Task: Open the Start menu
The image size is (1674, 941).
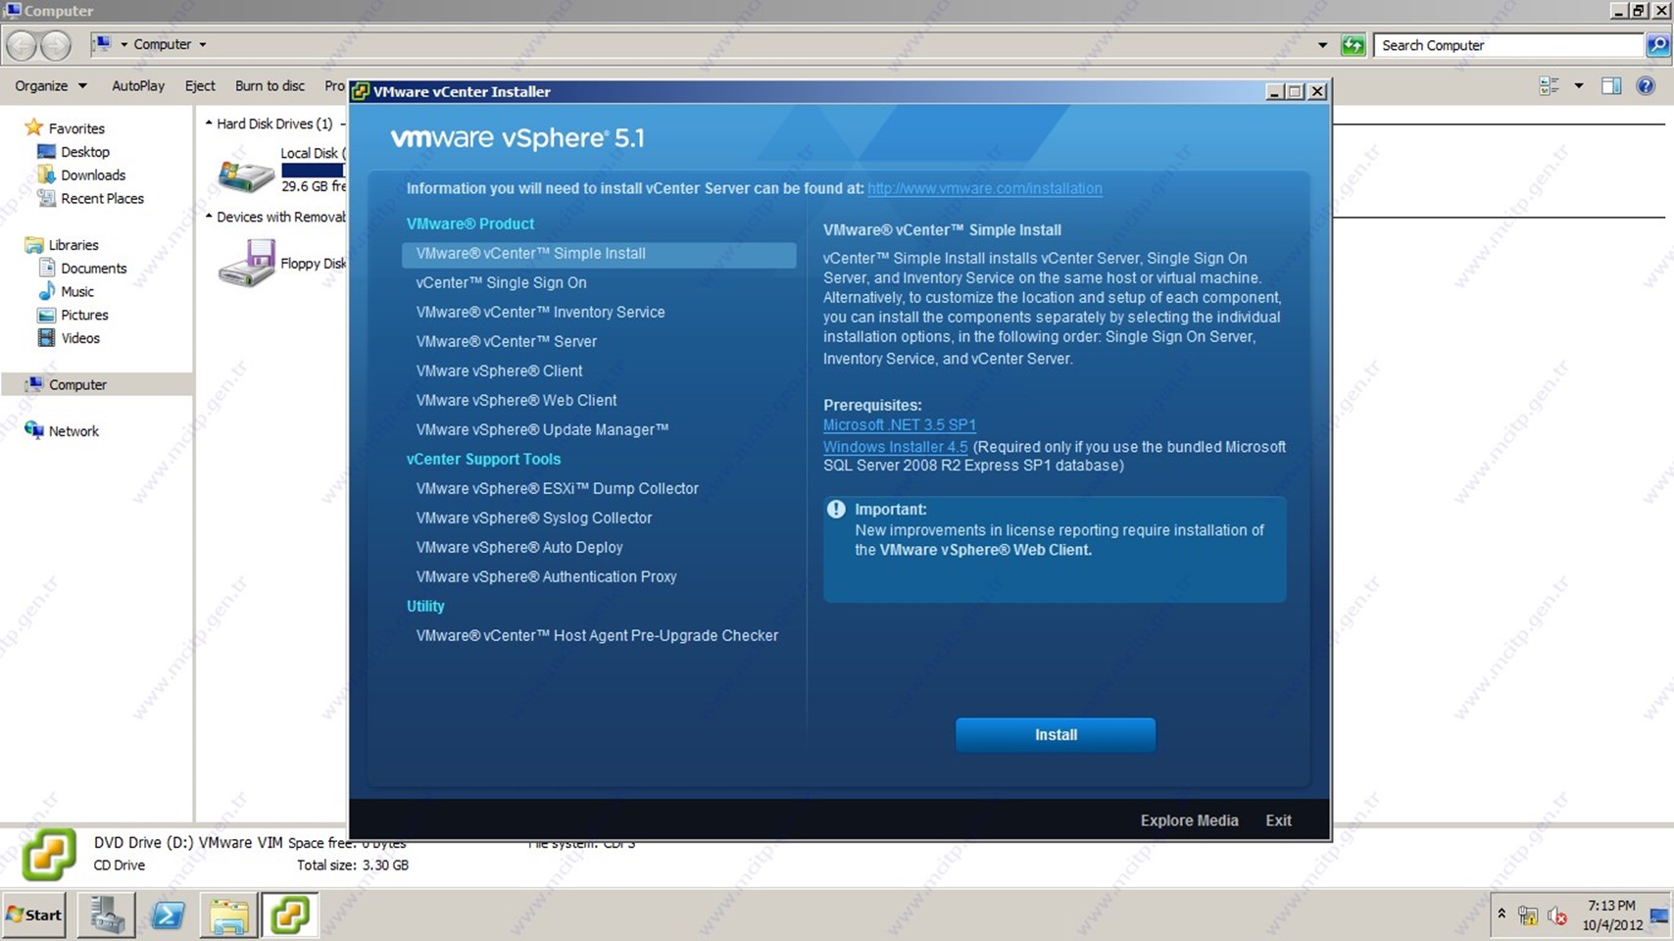Action: coord(34,915)
